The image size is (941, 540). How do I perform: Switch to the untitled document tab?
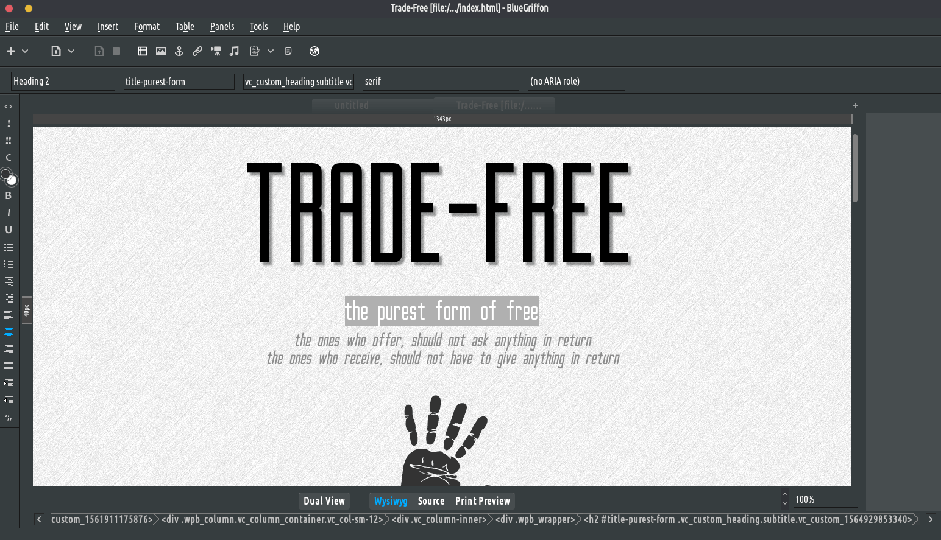click(351, 105)
